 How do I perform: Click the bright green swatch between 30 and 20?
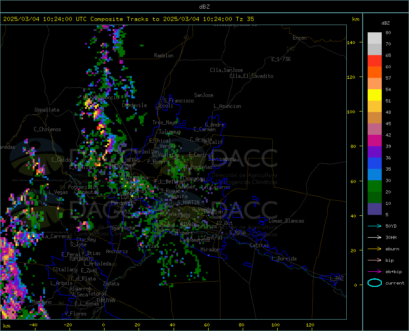click(x=374, y=186)
